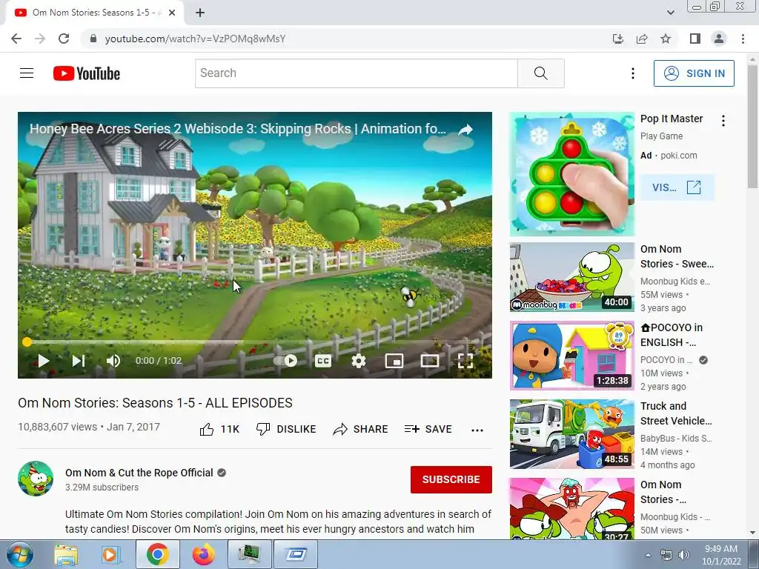
Task: Open Chrome profile avatar
Action: pyautogui.click(x=719, y=39)
